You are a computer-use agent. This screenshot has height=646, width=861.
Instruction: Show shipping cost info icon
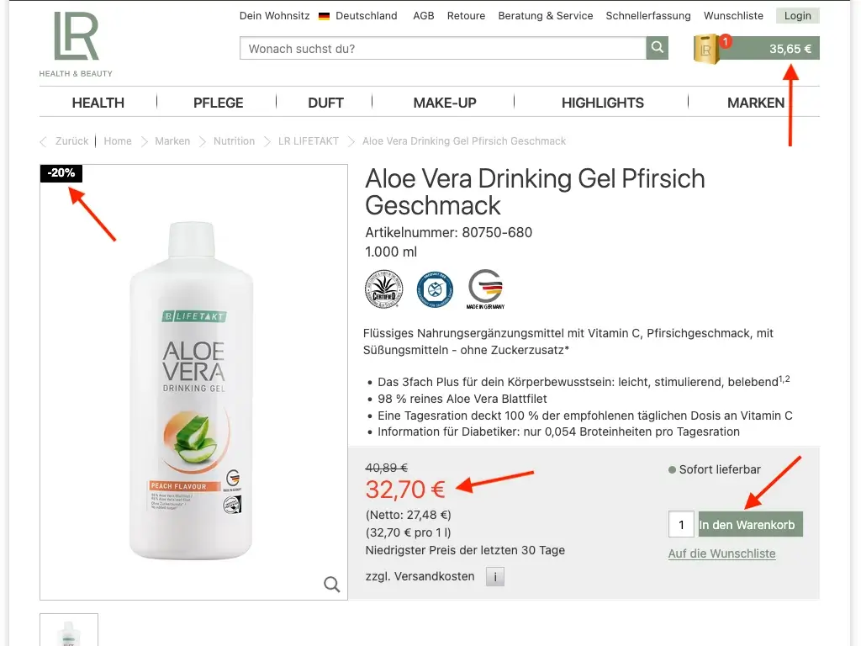[495, 577]
